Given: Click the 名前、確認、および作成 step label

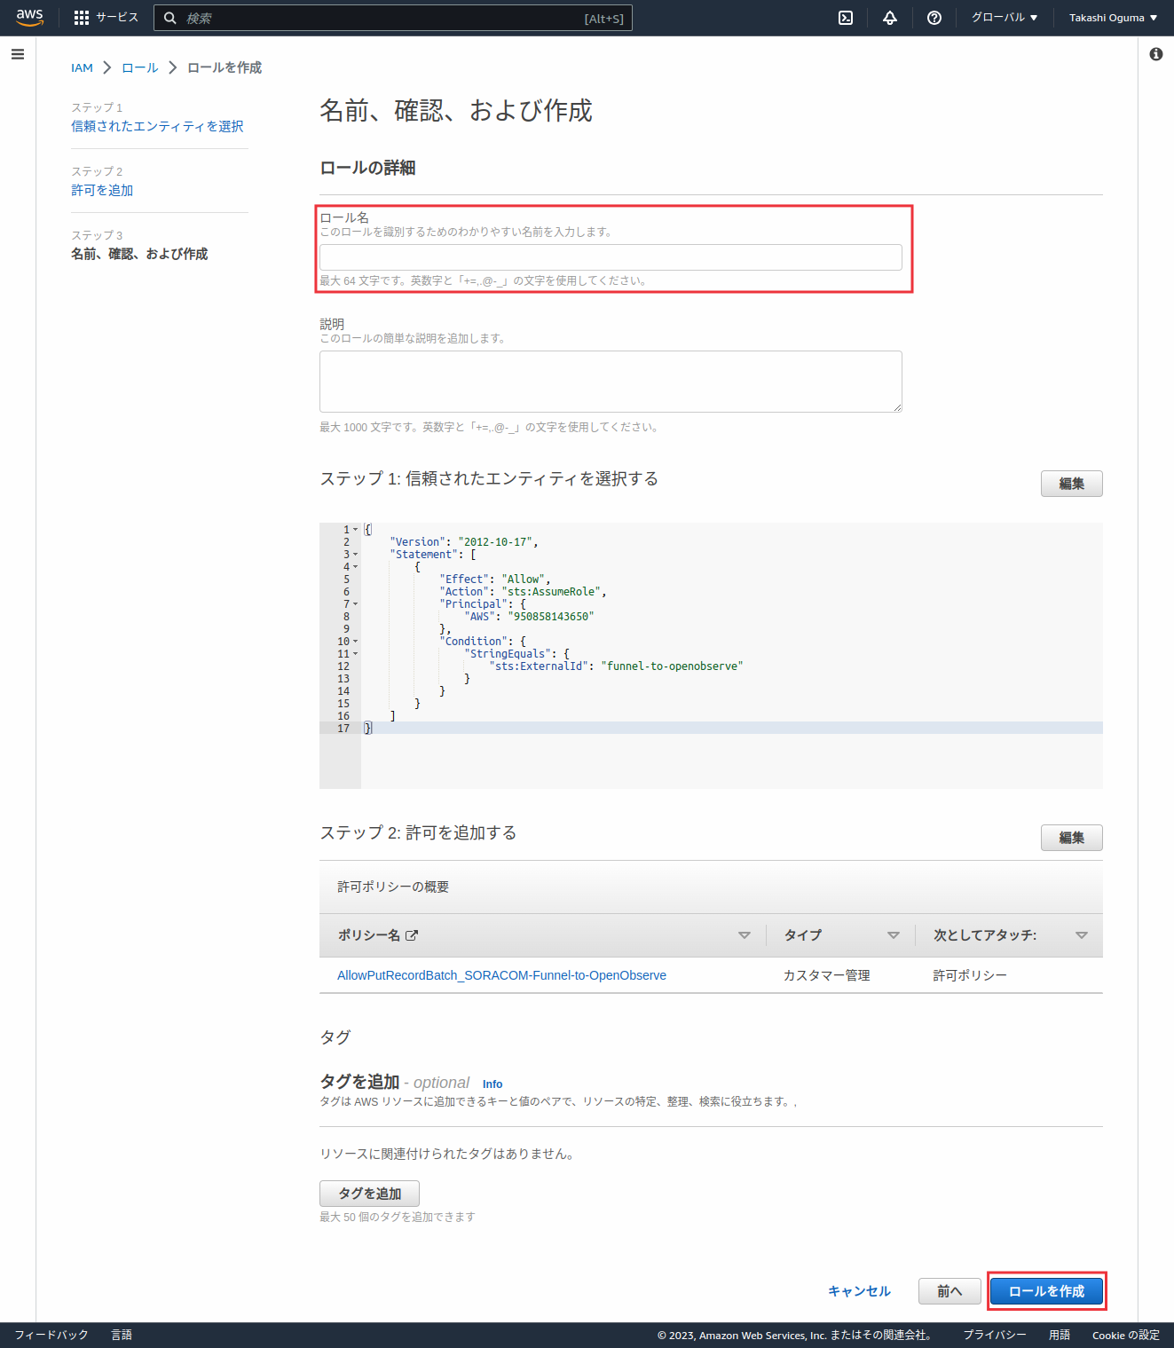Looking at the screenshot, I should coord(139,255).
